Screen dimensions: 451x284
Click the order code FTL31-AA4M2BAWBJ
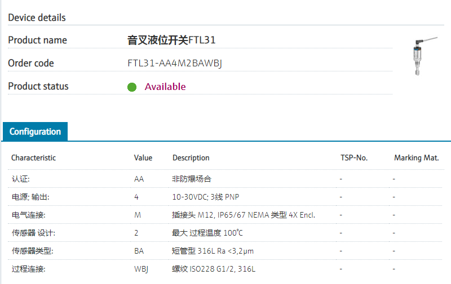[175, 63]
